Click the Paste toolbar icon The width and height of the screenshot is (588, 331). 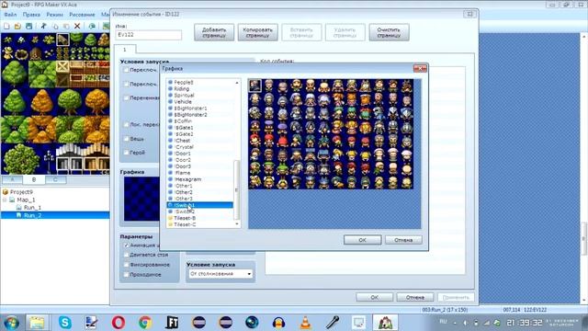click(66, 27)
